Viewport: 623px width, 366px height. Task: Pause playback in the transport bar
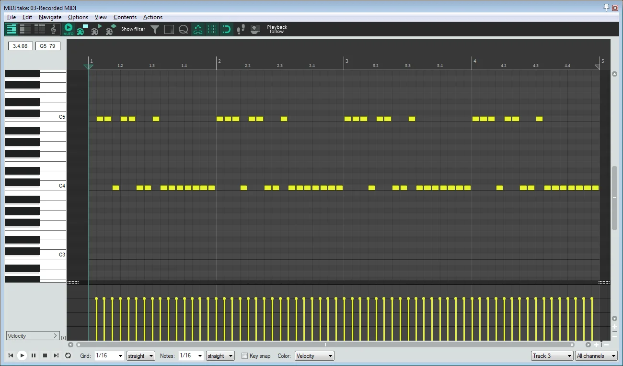coord(34,355)
